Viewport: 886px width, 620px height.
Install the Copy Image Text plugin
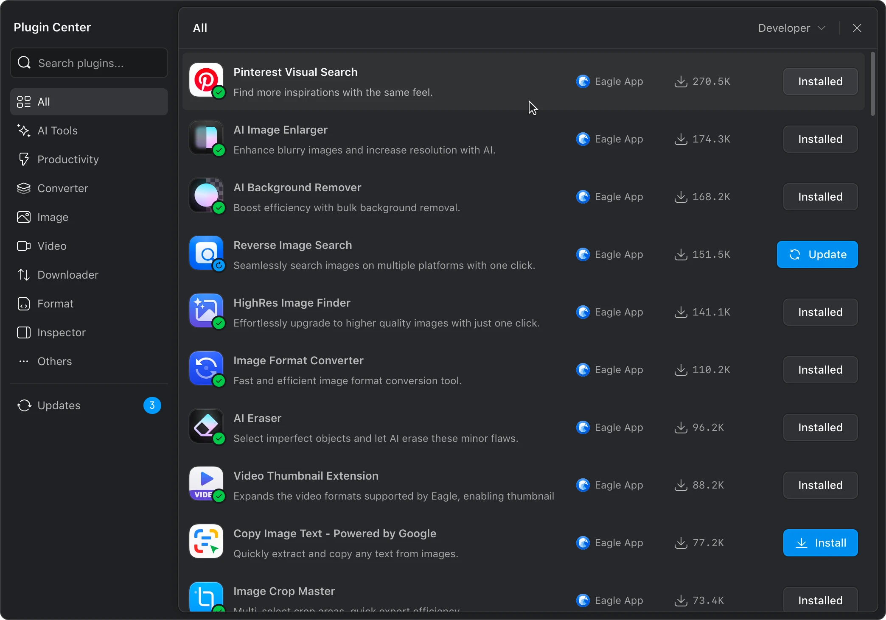click(x=820, y=543)
